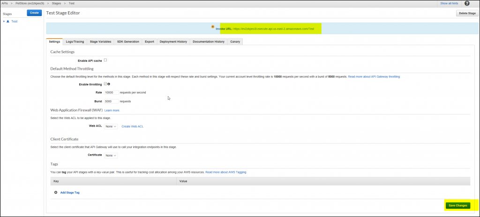Enable the API cache checkbox
This screenshot has width=480, height=217.
coord(105,60)
